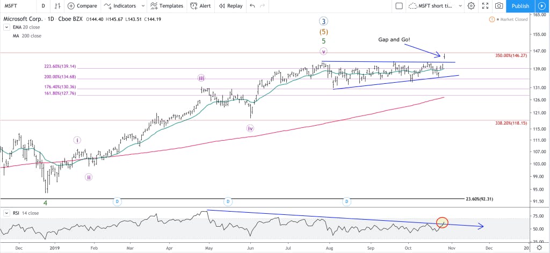This screenshot has height=253, width=550.
Task: Enter fullscreen mode
Action: coord(486,6)
